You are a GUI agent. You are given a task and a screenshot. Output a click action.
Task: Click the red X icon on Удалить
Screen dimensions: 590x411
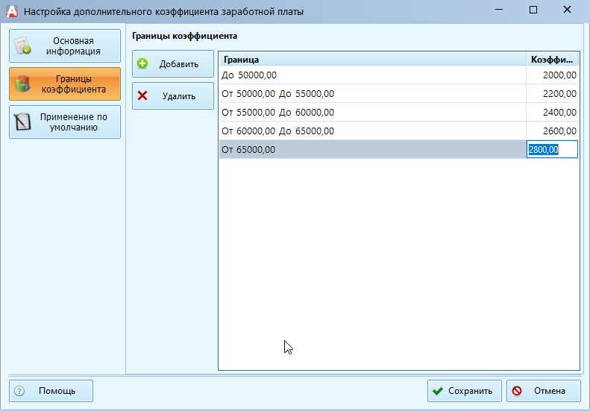coord(143,96)
